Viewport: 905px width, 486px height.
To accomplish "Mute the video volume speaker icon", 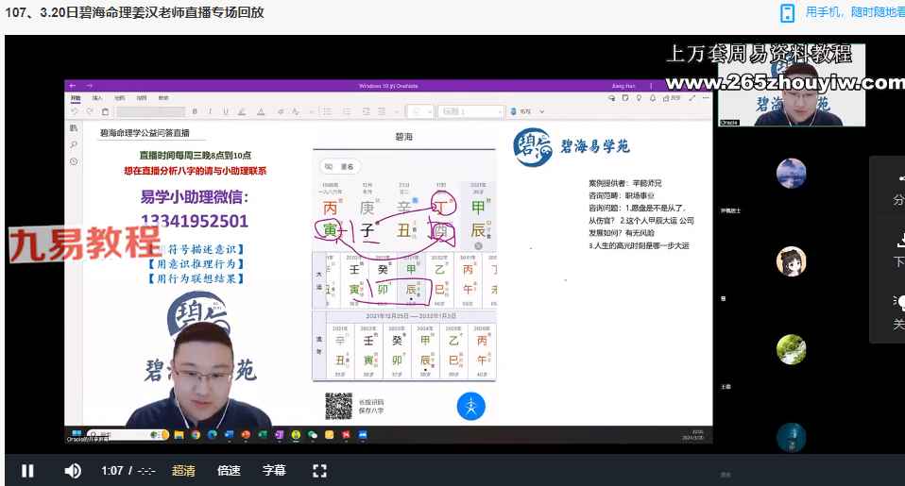I will click(x=73, y=470).
